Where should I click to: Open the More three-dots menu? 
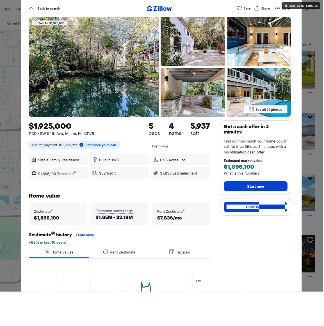point(277,8)
